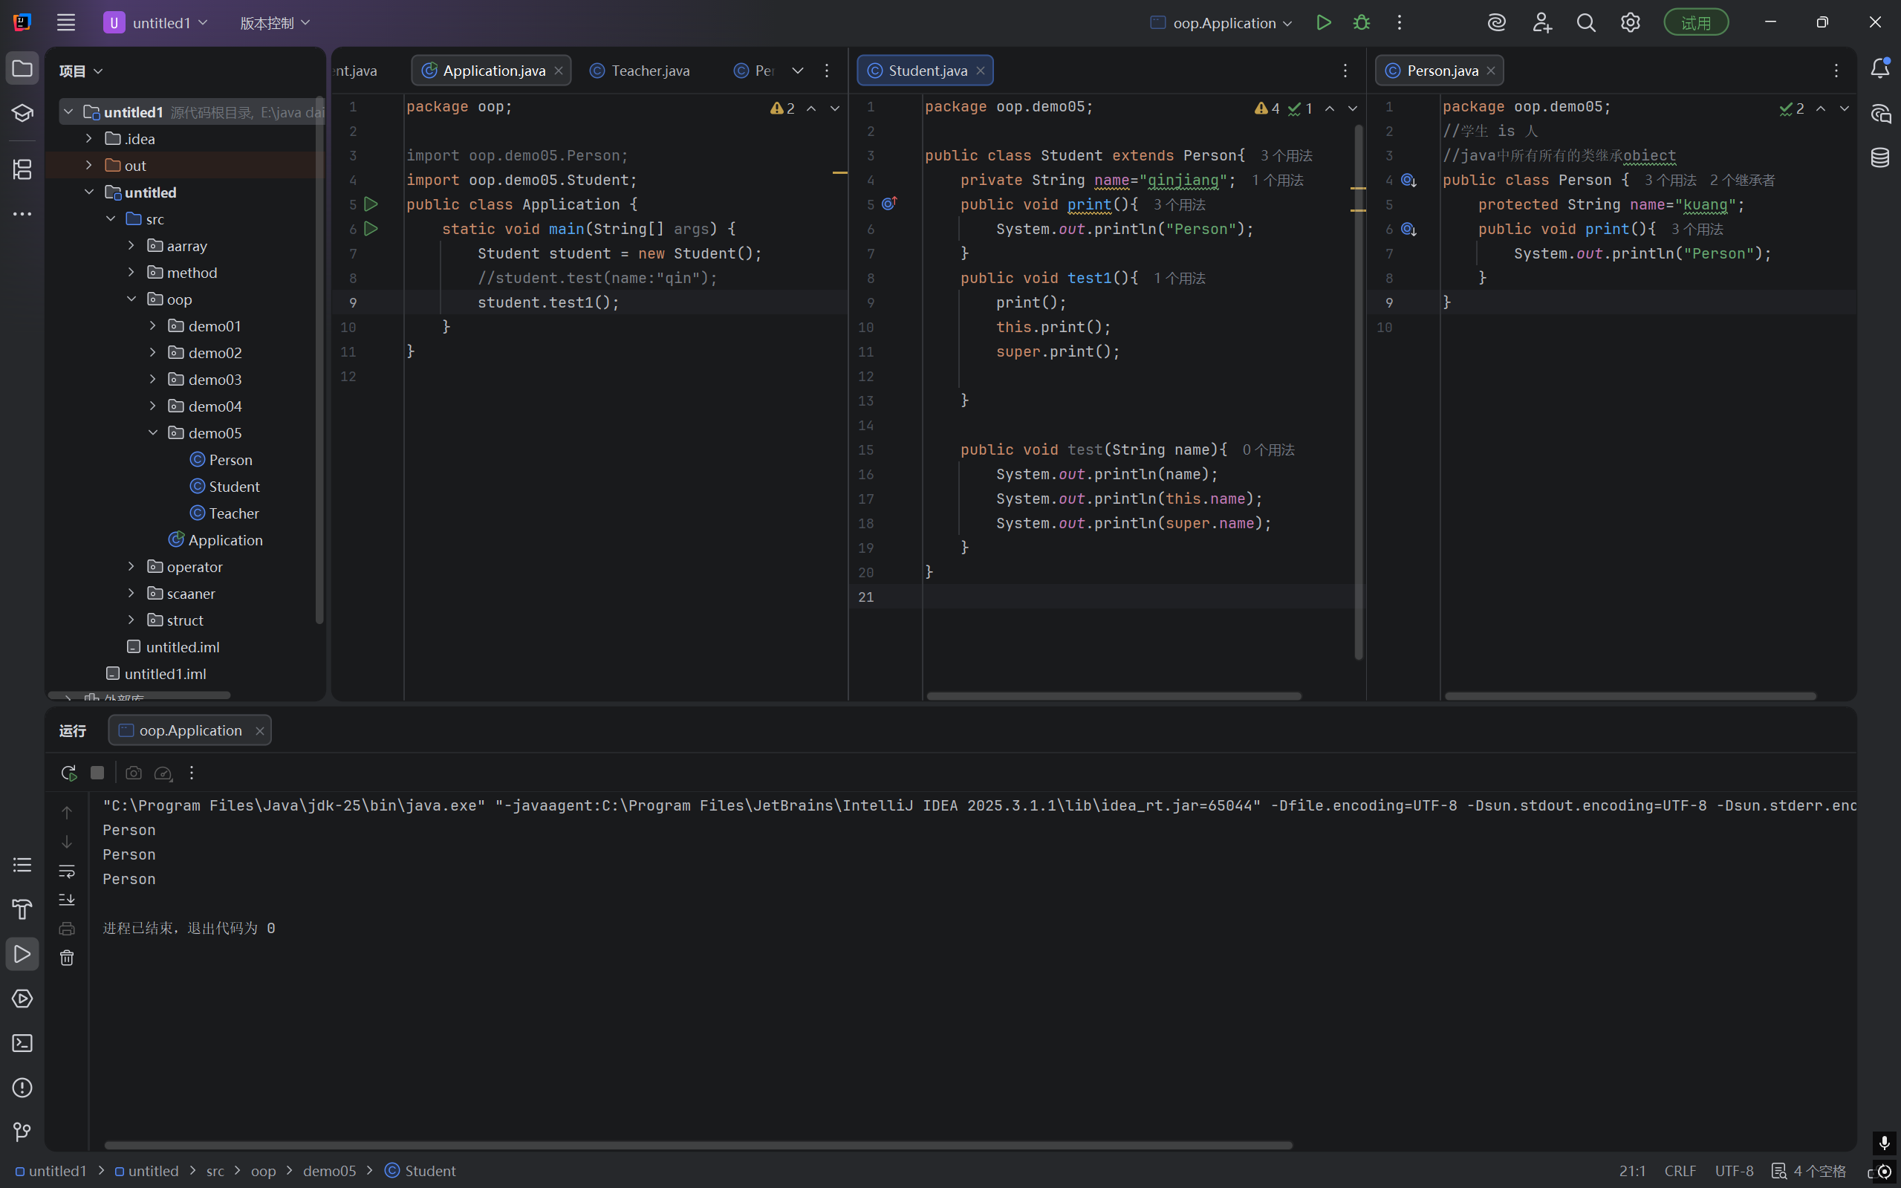
Task: Open the Terminal tool window
Action: (22, 1043)
